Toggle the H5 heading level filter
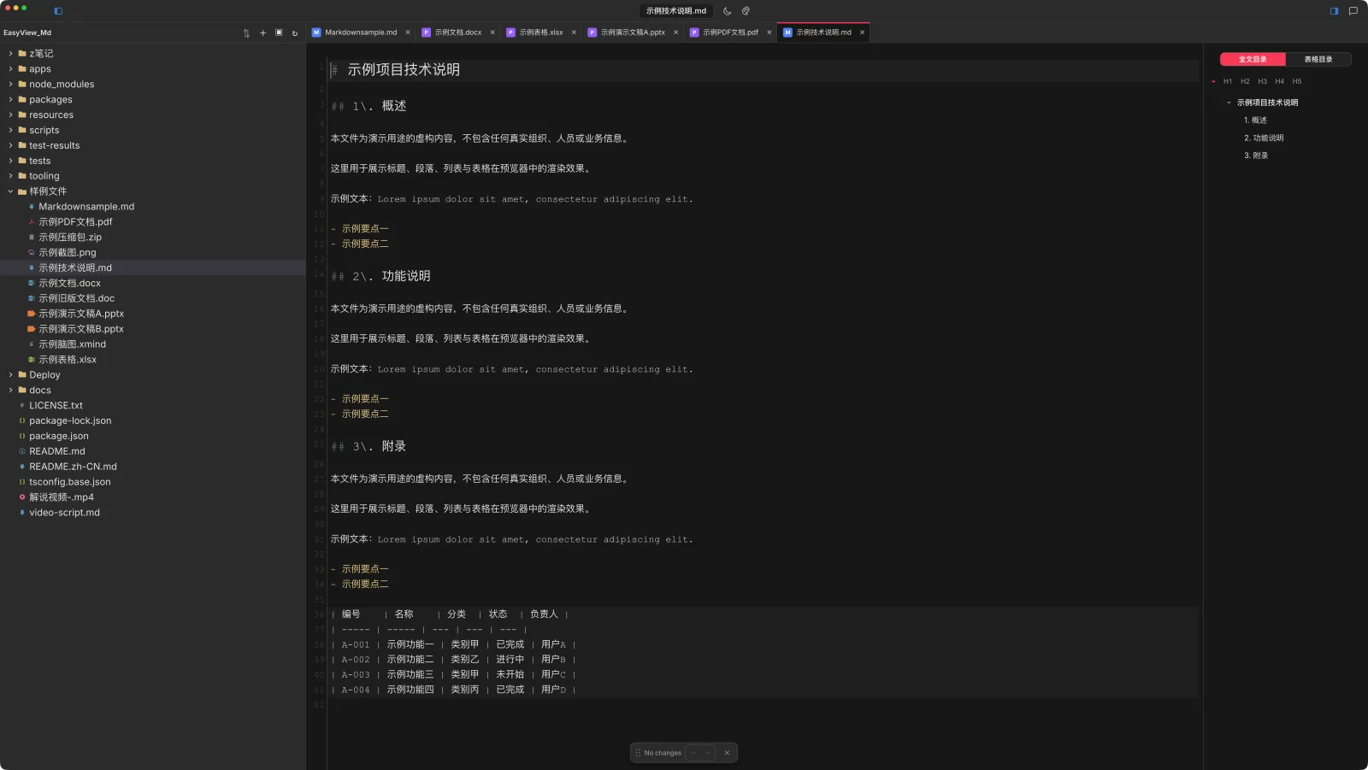 [1297, 81]
